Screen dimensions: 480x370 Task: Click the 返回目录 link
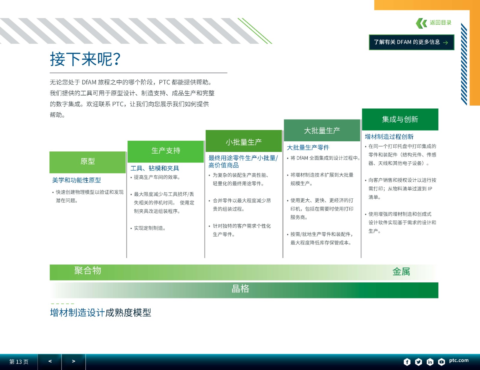tap(440, 23)
